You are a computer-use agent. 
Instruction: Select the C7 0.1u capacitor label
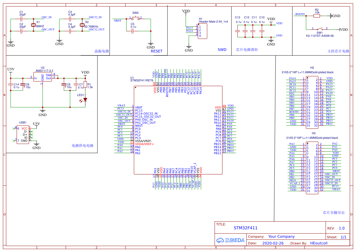point(81,86)
